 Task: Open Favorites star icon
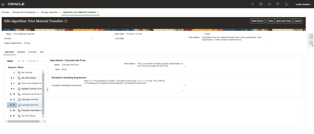coord(269,4)
